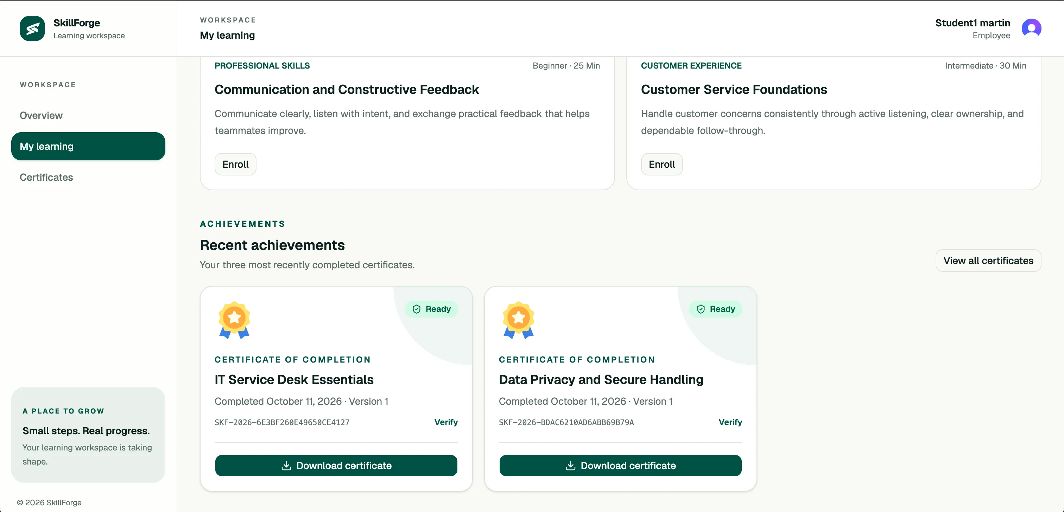Download the Data Privacy and Secure Handling certificate
This screenshot has width=1064, height=512.
click(x=620, y=465)
